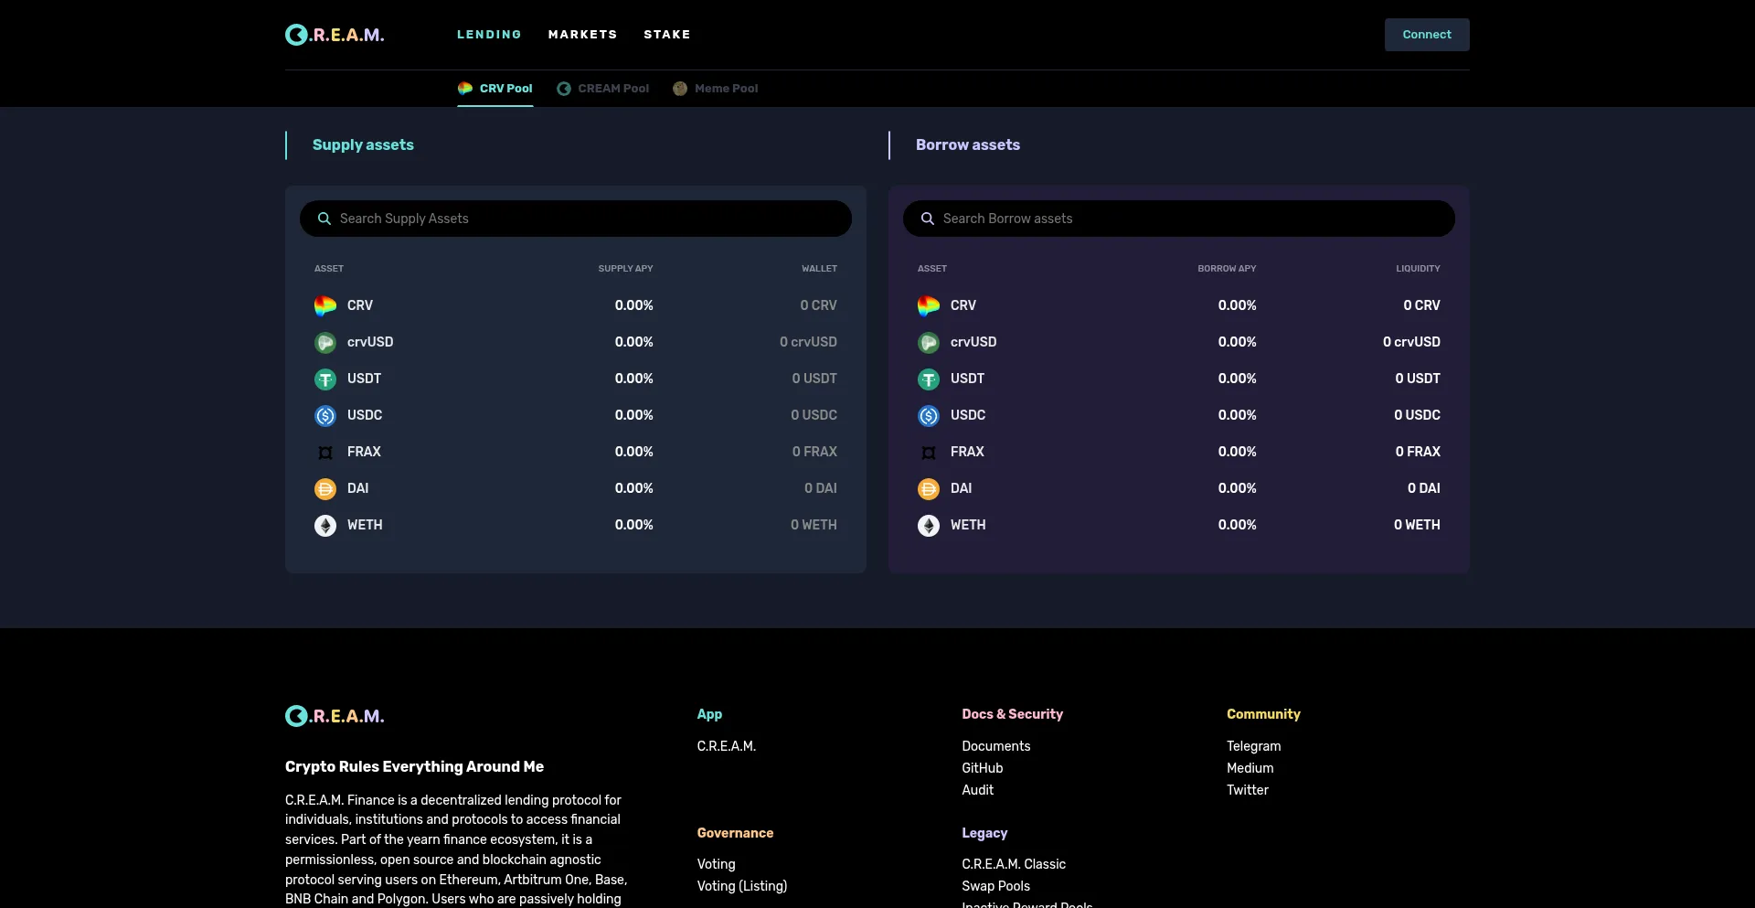Click the 'Borrow assets' section heading

(x=968, y=144)
